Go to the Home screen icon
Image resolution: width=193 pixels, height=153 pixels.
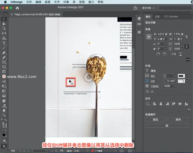coord(17,8)
